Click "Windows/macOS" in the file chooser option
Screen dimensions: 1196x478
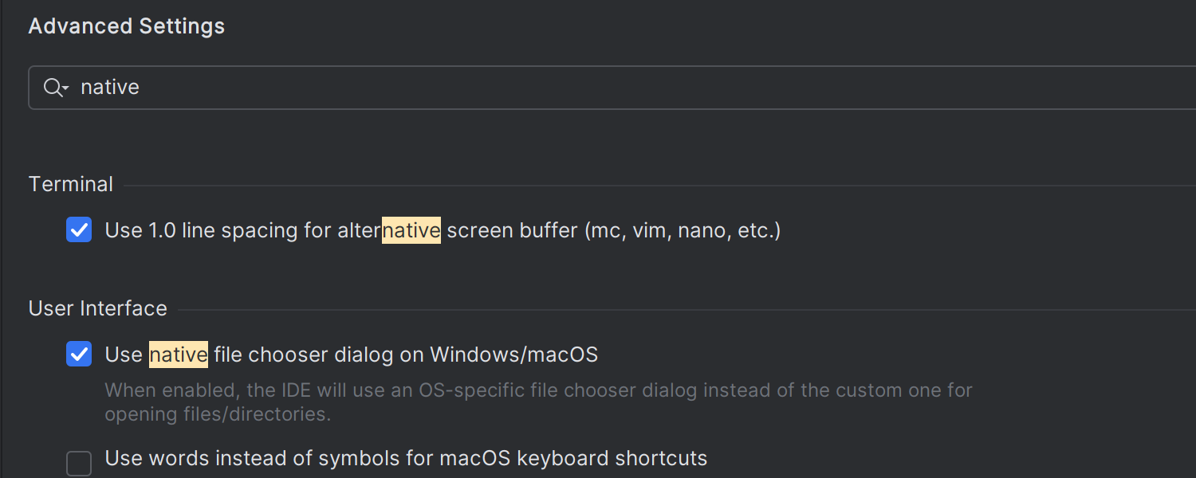(x=514, y=355)
